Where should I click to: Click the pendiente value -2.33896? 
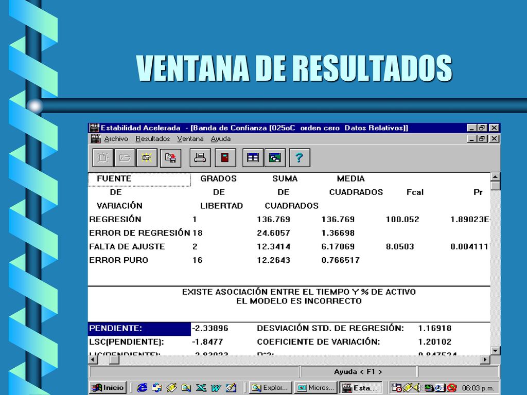point(210,328)
